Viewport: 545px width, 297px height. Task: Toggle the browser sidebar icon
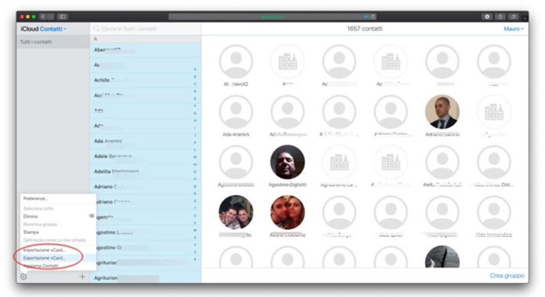63,16
